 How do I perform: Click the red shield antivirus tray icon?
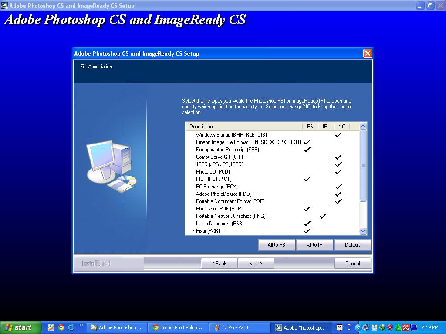click(x=390, y=327)
